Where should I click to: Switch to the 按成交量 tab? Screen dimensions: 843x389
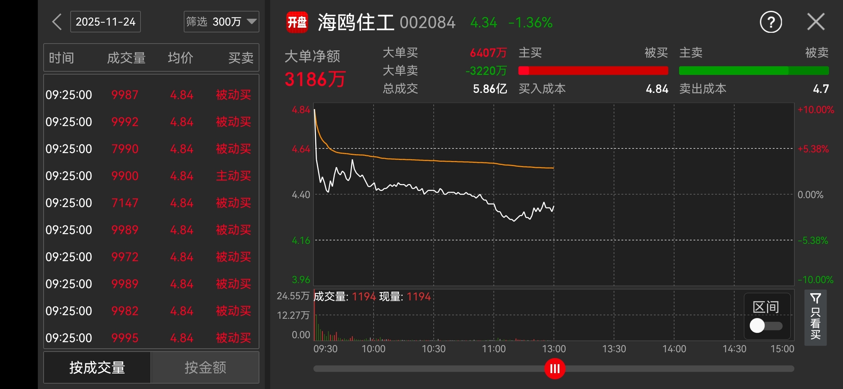coord(97,367)
